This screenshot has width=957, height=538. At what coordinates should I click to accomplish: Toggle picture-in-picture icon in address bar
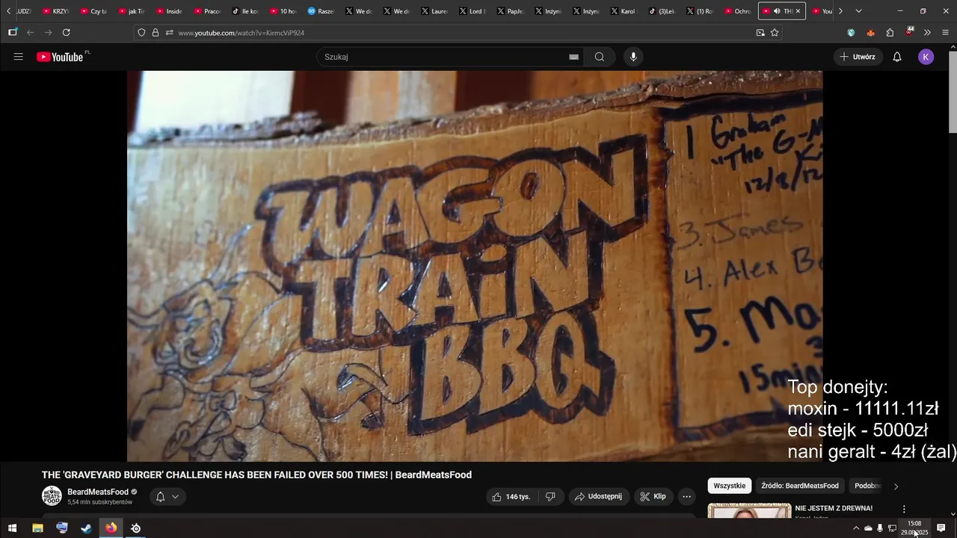(760, 32)
